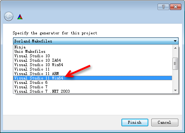The height and width of the screenshot is (133, 185).
Task: Click the Finish button
Action: (x=135, y=122)
